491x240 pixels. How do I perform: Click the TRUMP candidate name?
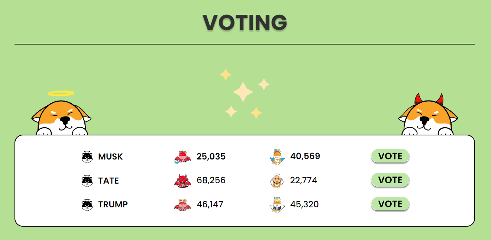click(x=113, y=204)
